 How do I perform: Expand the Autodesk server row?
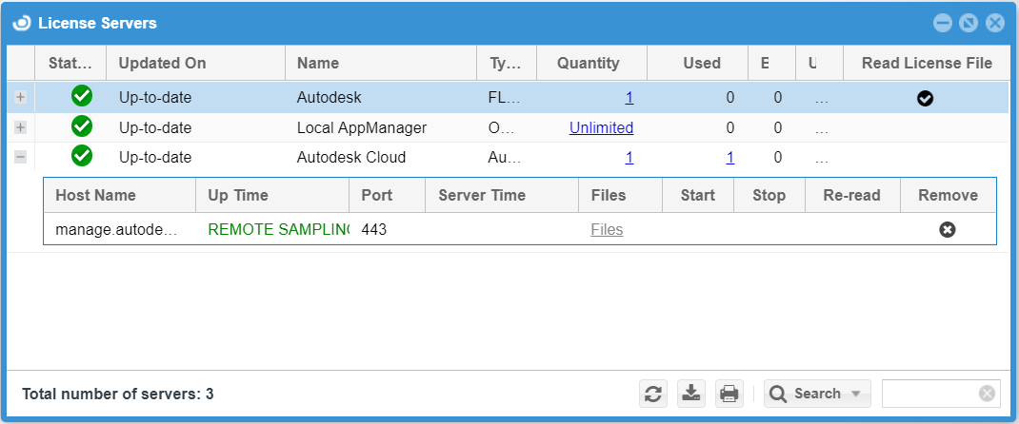pyautogui.click(x=21, y=97)
